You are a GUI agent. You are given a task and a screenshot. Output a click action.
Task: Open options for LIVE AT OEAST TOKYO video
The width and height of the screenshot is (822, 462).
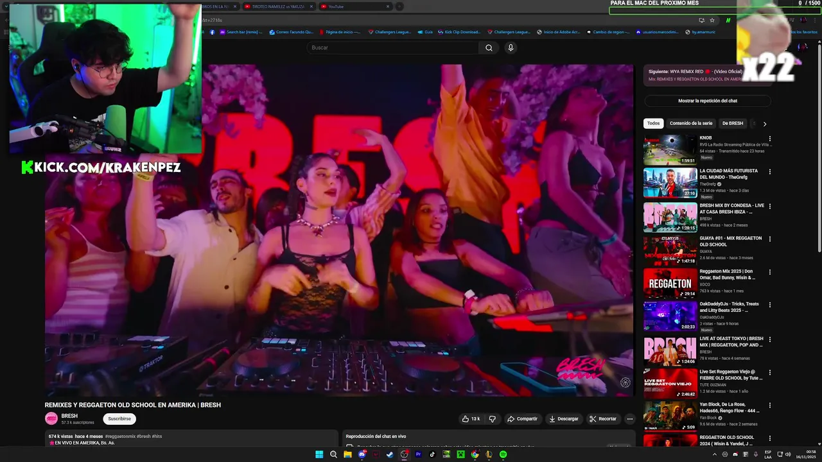pyautogui.click(x=770, y=339)
